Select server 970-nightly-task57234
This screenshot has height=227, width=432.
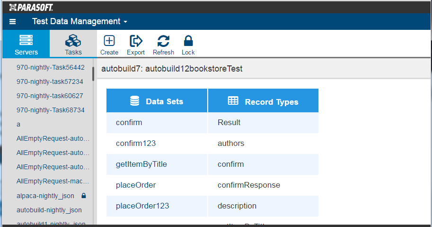50,82
